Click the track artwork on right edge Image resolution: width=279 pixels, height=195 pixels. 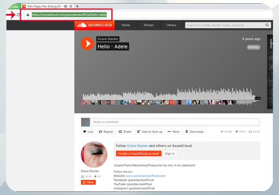[x=270, y=71]
